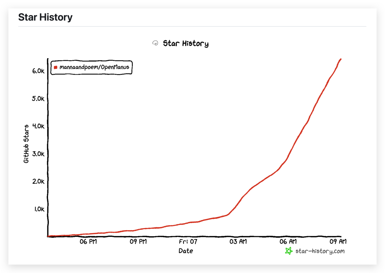385x273 pixels.
Task: Click the Date x-axis label
Action: coord(186,251)
